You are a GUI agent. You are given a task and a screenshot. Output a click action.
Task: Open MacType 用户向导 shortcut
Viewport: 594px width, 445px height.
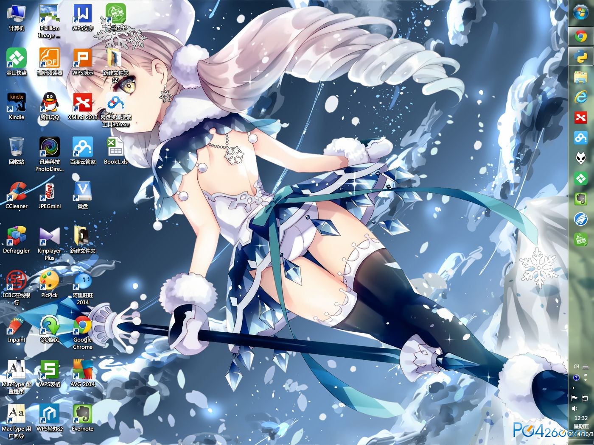[x=17, y=422]
